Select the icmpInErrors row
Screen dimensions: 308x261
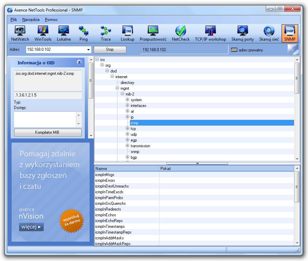(194, 180)
